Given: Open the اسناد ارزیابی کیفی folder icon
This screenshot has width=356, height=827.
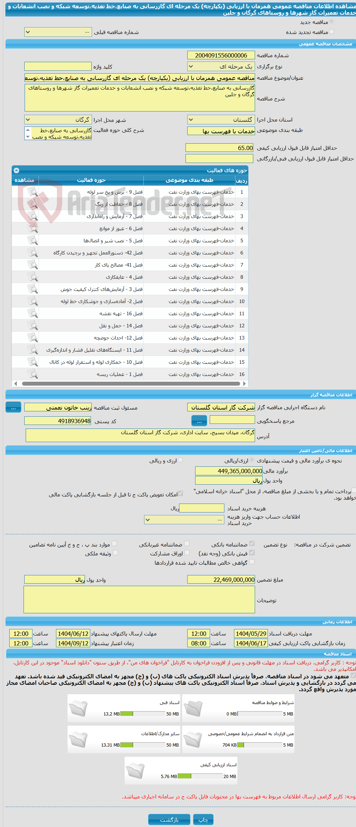Looking at the screenshot, I should click(x=135, y=770).
